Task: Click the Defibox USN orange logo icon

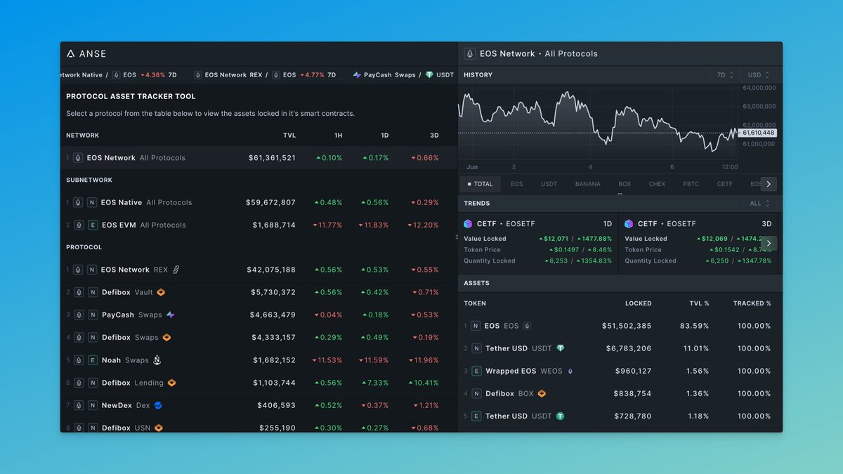Action: (x=159, y=428)
